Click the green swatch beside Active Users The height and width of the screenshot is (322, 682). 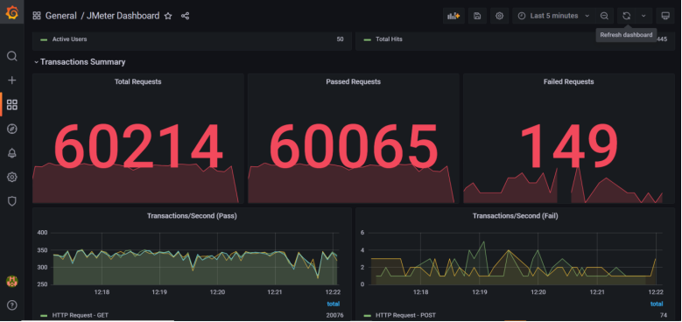pyautogui.click(x=44, y=39)
